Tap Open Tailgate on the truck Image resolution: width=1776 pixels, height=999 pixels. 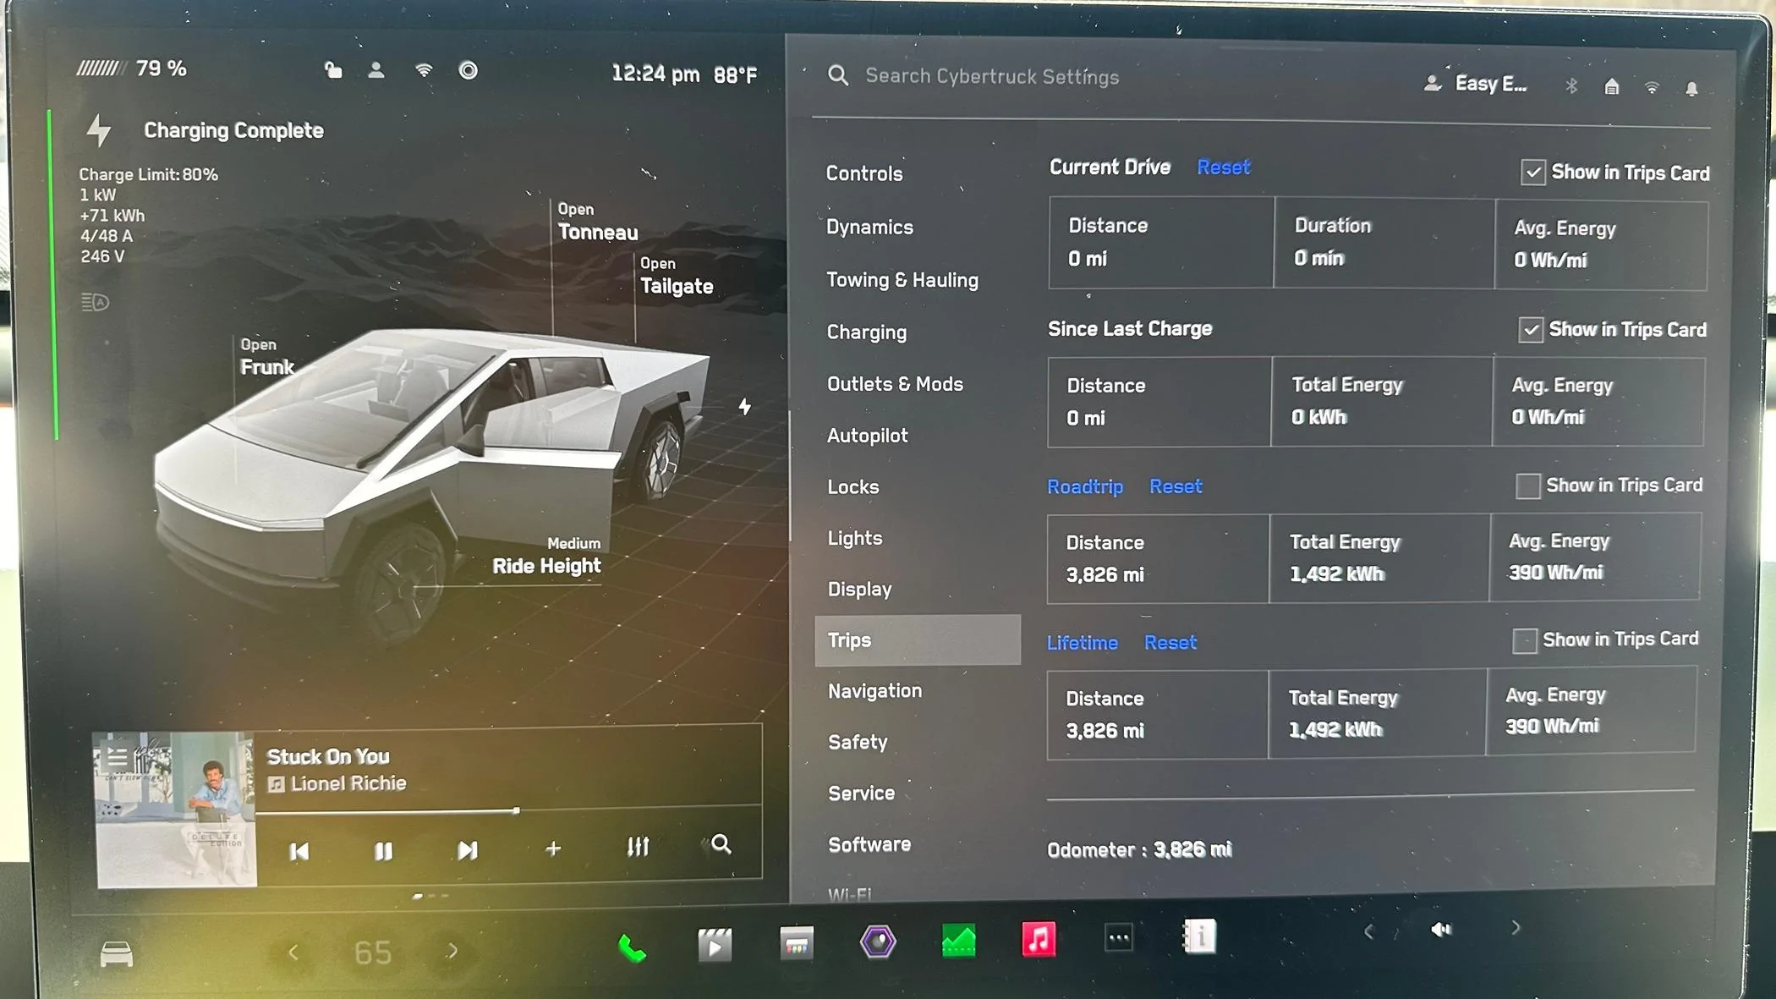pyautogui.click(x=676, y=276)
